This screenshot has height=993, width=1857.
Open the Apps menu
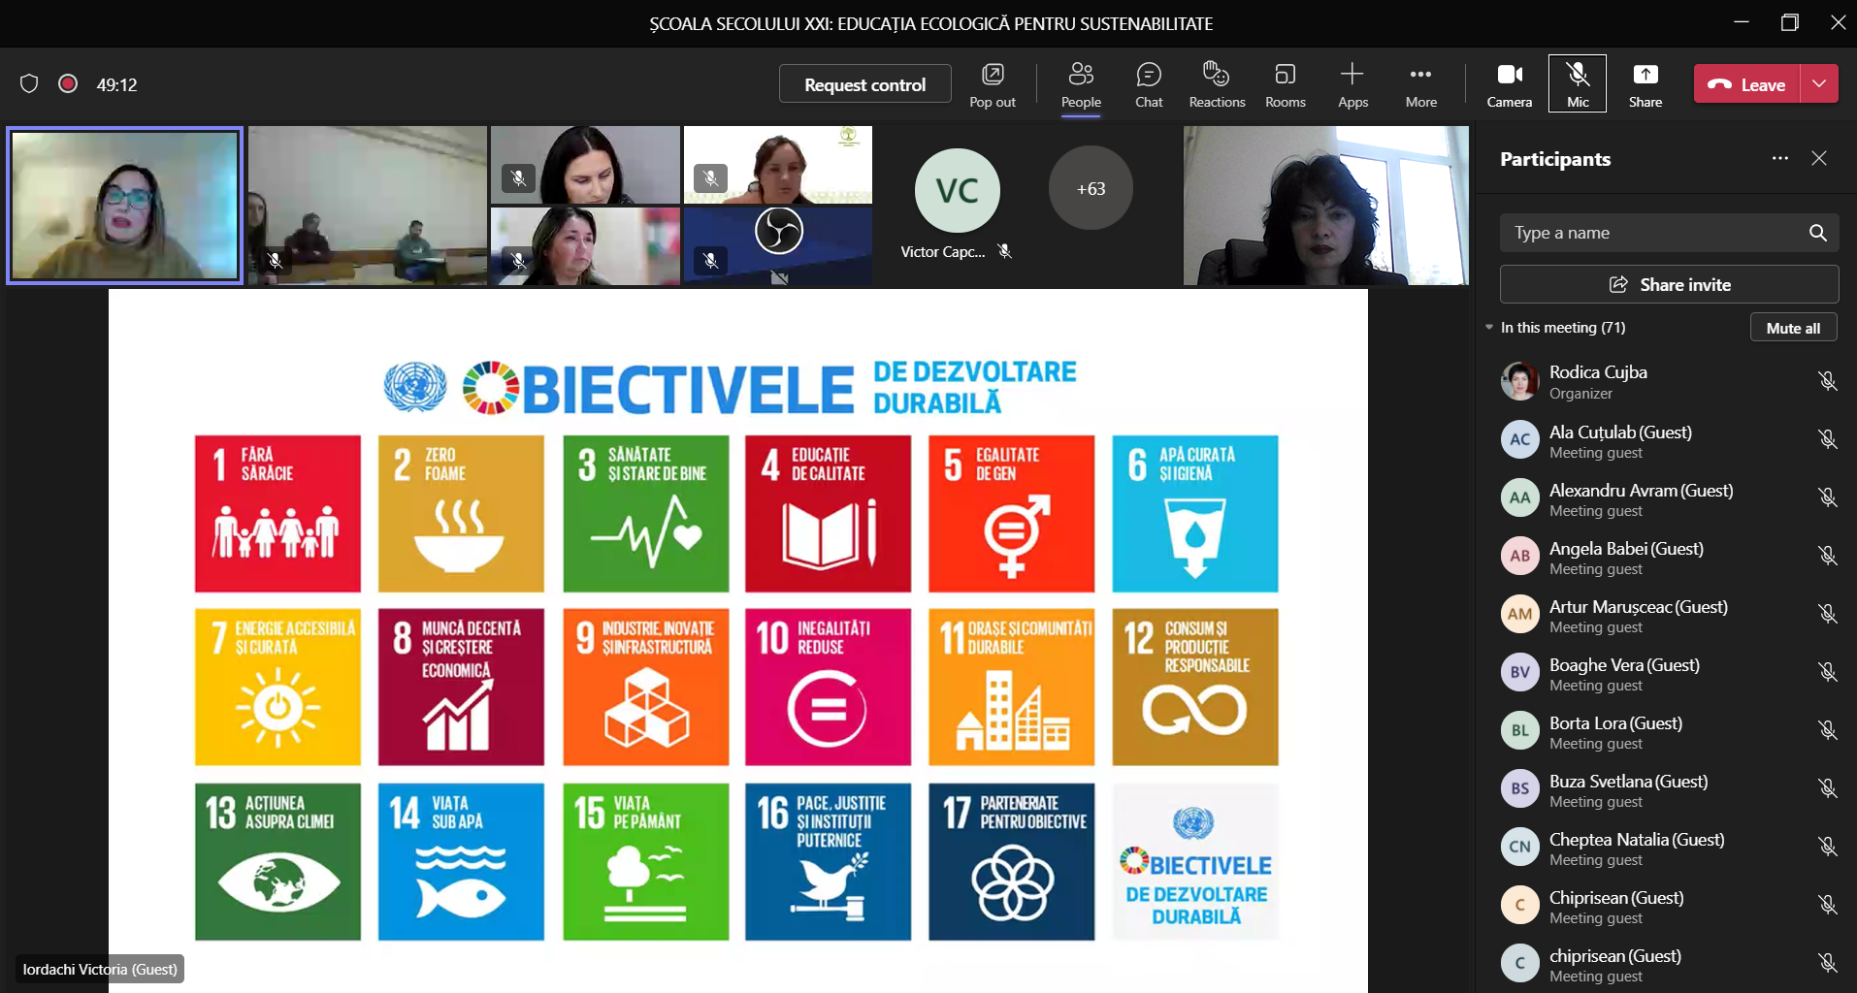point(1352,84)
